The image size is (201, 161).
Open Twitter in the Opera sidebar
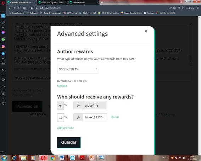(x=3, y=54)
